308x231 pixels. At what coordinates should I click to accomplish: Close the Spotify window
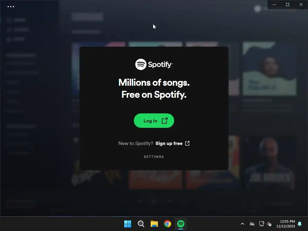(x=301, y=5)
